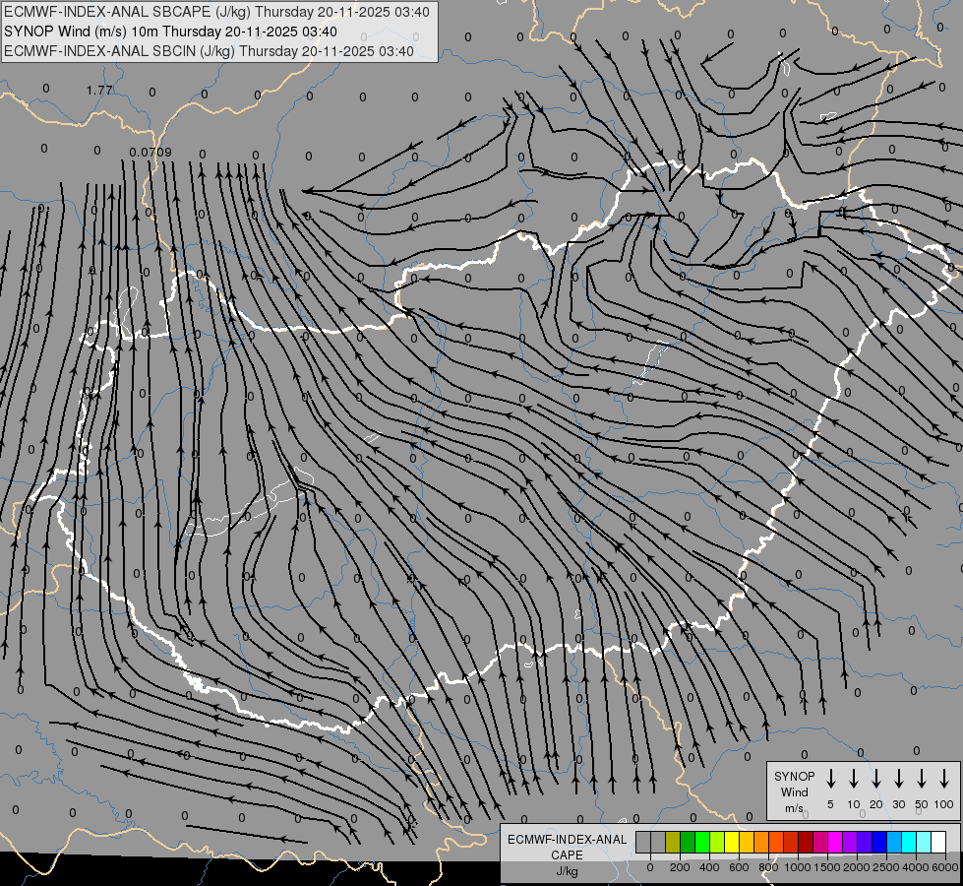Screen dimensions: 963x886
Task: Click the 'ECMWF-INDEX-ANAL SBCIN (J/kg)' title line
Action: (x=209, y=51)
